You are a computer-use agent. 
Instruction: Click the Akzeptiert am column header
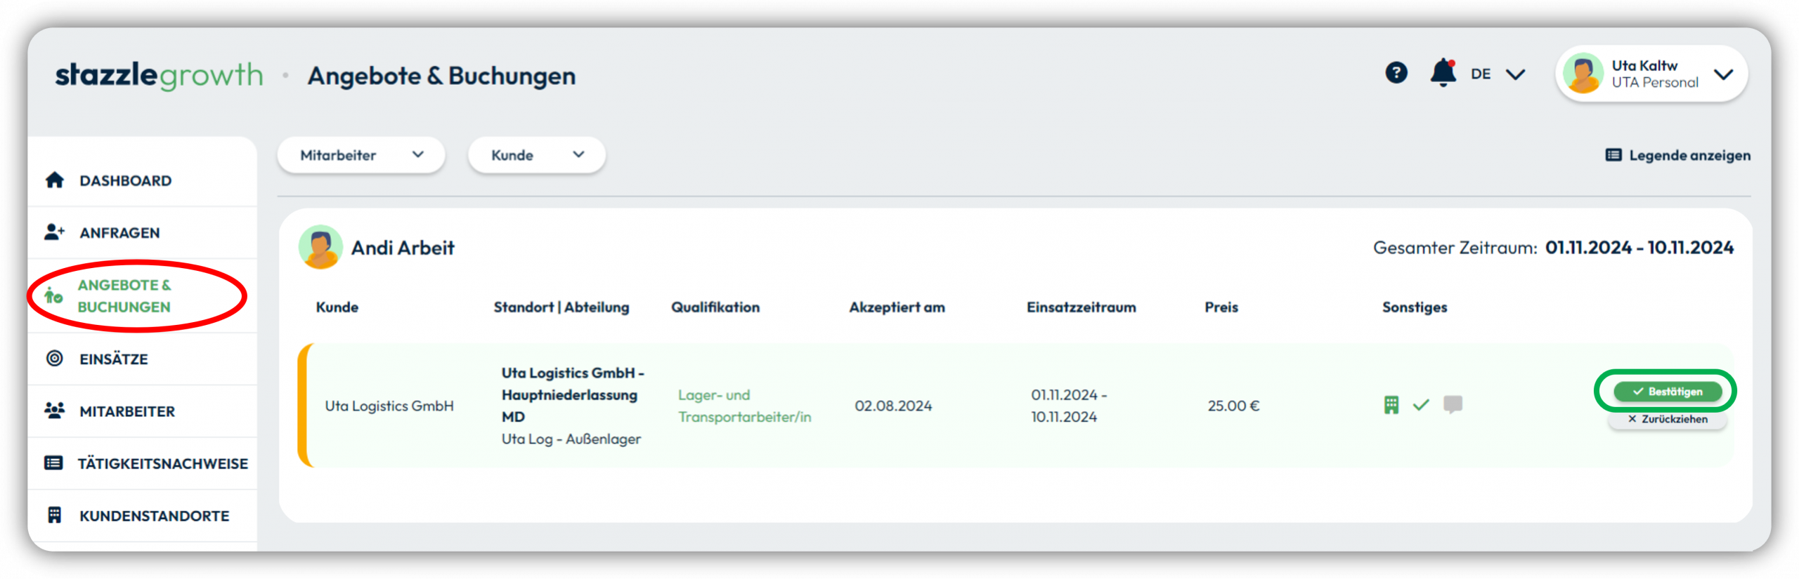tap(897, 307)
